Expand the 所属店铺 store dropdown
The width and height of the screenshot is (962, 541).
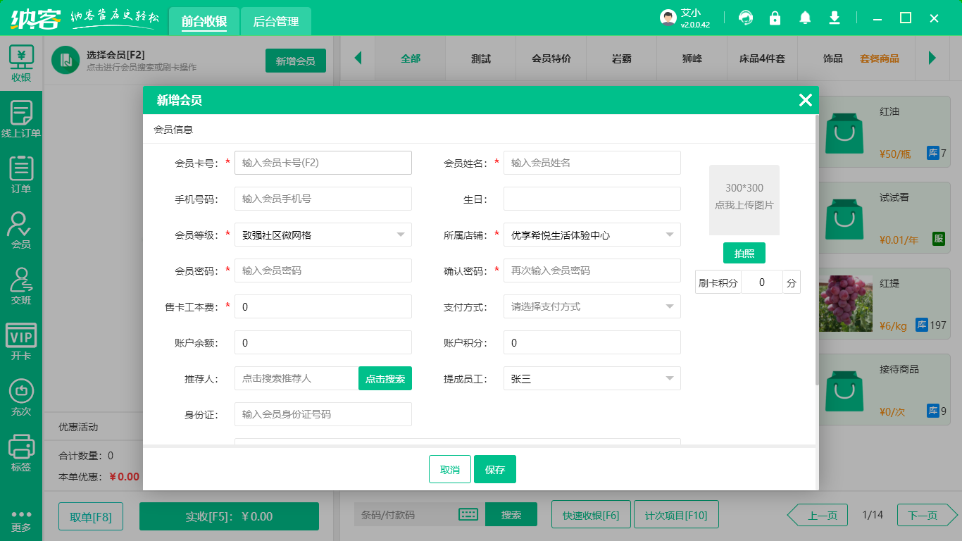click(x=592, y=235)
